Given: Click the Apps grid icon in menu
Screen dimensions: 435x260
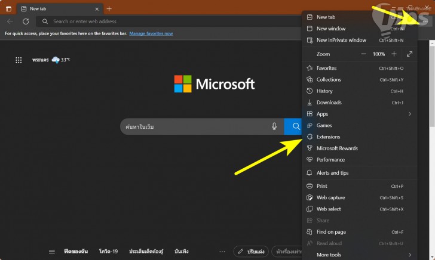Looking at the screenshot, I should coord(310,114).
